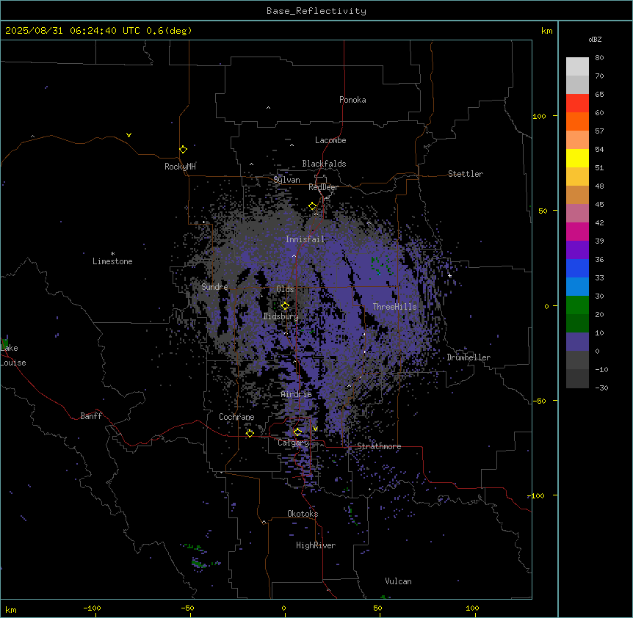Screen dimensions: 633x618
Task: Pick the royal blue 36 dBZ swatch
Action: pos(577,268)
